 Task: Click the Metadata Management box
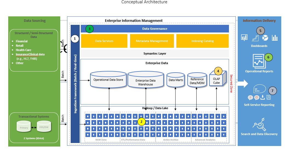click(x=152, y=41)
